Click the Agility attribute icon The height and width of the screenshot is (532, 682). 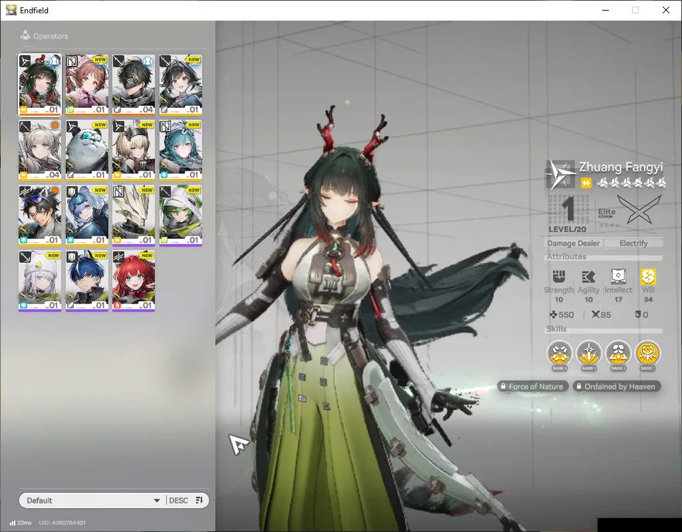pos(588,277)
